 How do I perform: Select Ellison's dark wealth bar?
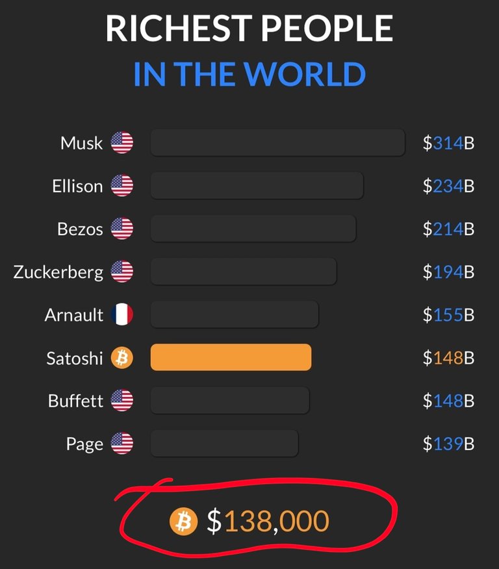click(x=257, y=185)
